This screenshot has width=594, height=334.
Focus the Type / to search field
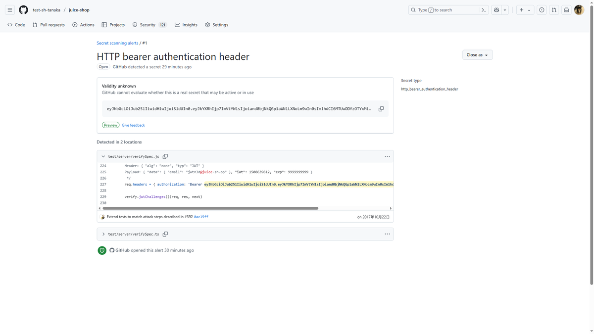pos(444,10)
